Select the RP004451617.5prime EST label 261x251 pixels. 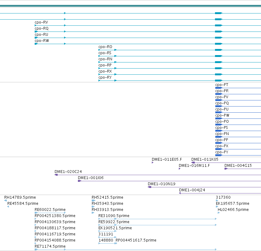[x=136, y=240]
